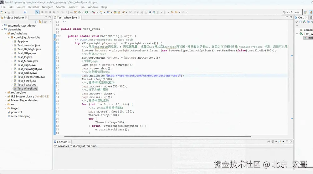Image resolution: width=313 pixels, height=174 pixels.
Task: Open the Run menu
Action: [82, 7]
